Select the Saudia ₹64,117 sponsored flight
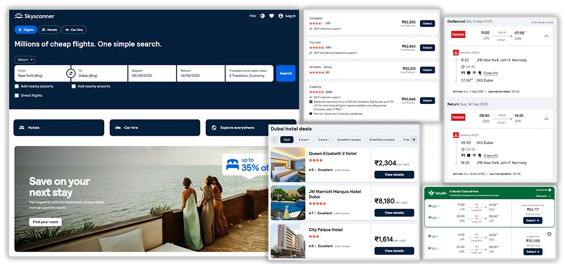This screenshot has height=264, width=565. [x=532, y=220]
